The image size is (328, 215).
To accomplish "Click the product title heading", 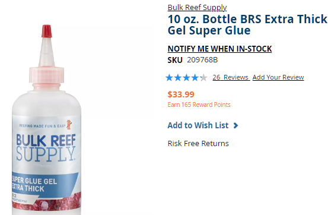I will coord(247,25).
